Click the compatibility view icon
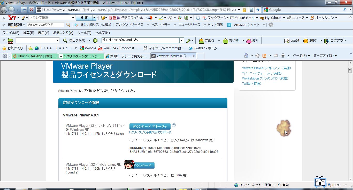353x190 pixels. pyautogui.click(x=251, y=10)
